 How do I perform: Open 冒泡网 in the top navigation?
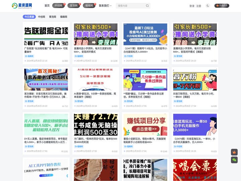point(74,6)
